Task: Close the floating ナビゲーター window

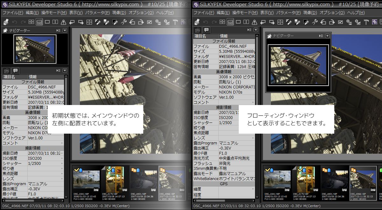Action: [x=327, y=36]
